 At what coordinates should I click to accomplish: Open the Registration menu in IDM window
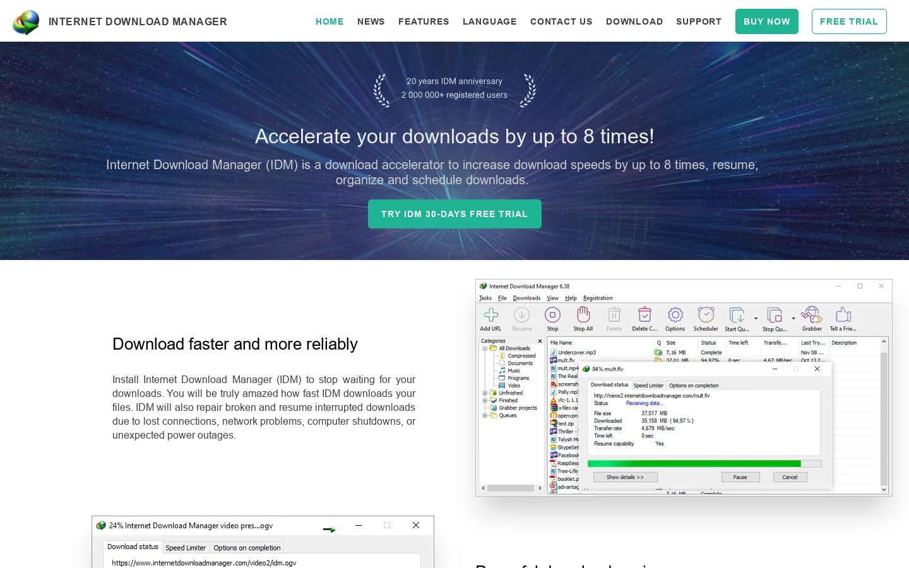598,298
